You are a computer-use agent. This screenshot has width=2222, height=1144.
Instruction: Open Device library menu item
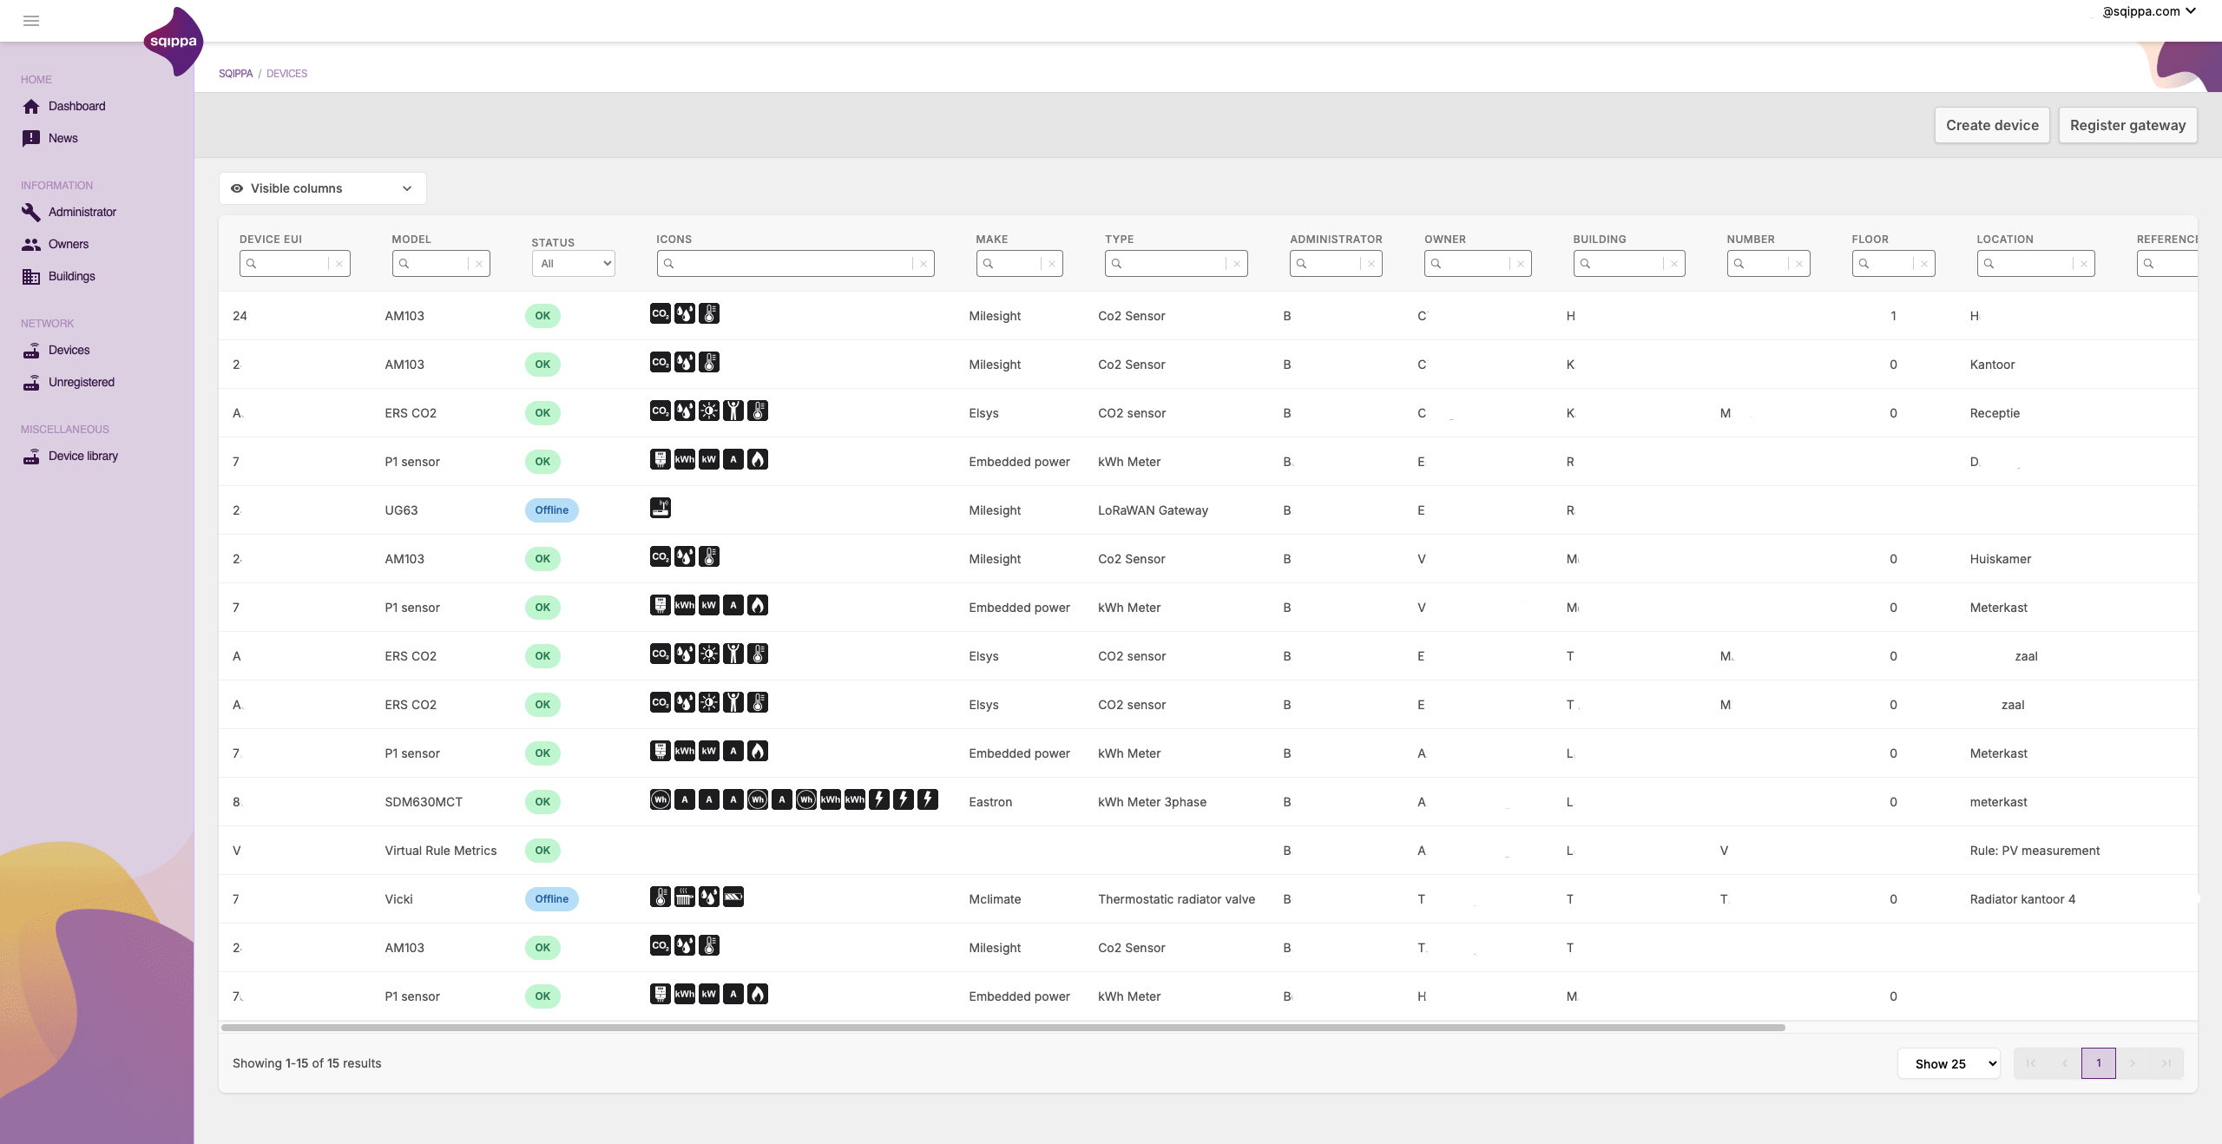click(x=82, y=456)
